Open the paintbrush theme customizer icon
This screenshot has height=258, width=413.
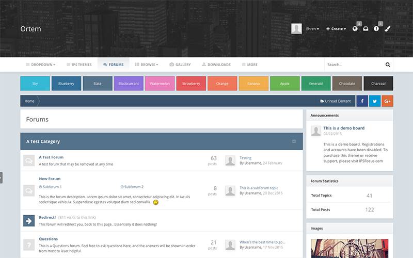point(387,29)
